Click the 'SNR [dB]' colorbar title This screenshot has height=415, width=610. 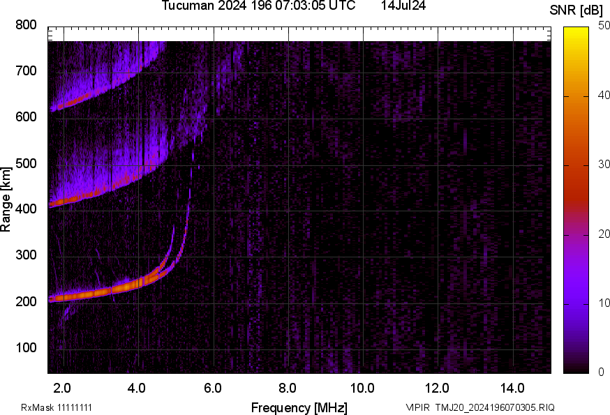[576, 10]
